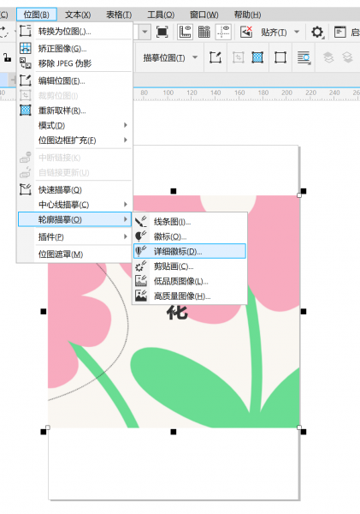
Task: Open the 位图(B) menu
Action: point(36,15)
